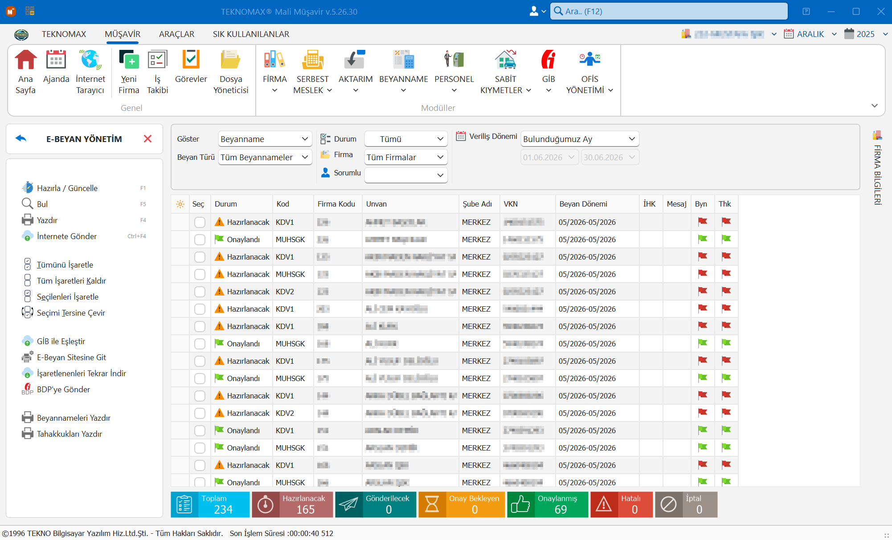Viewport: 892px width, 540px height.
Task: Tick checkbox of KDV1 Onaylandı row
Action: pos(200,430)
